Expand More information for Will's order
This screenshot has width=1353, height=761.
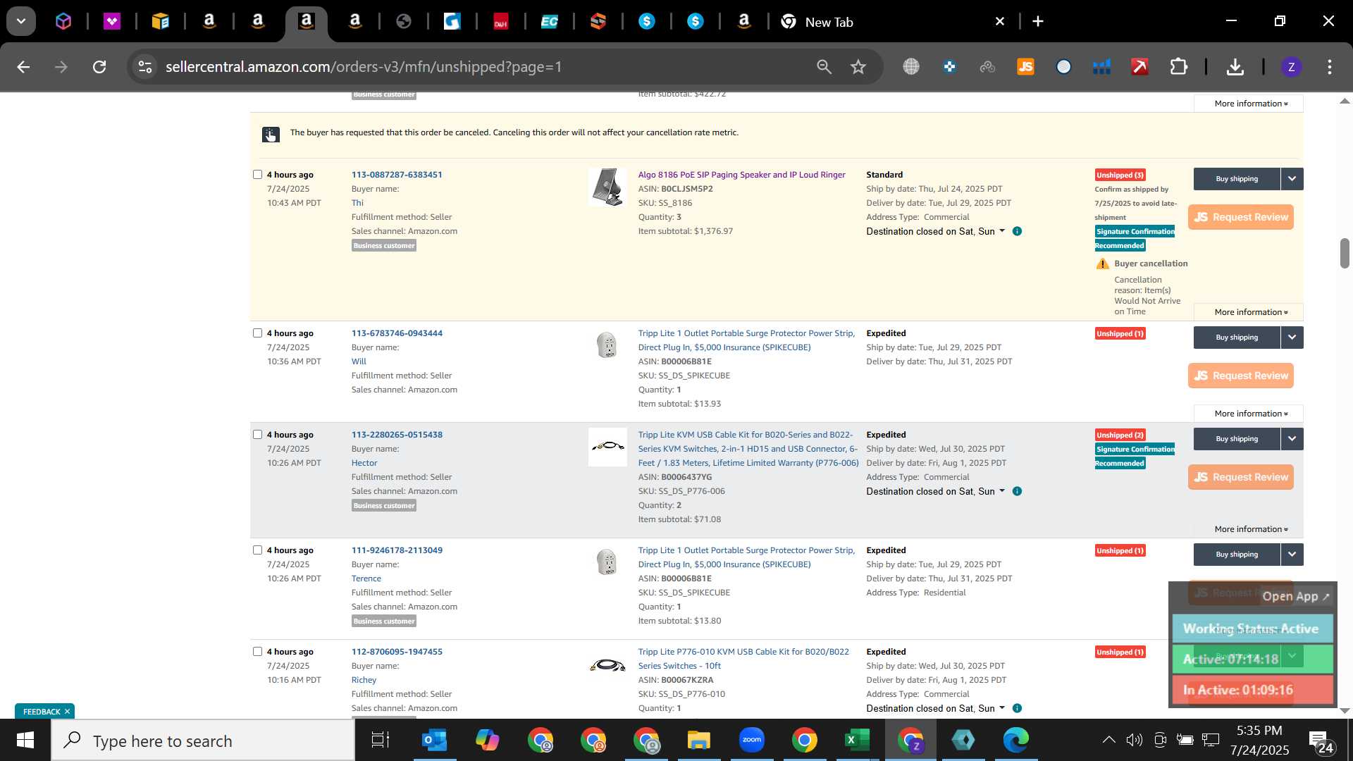pos(1250,414)
